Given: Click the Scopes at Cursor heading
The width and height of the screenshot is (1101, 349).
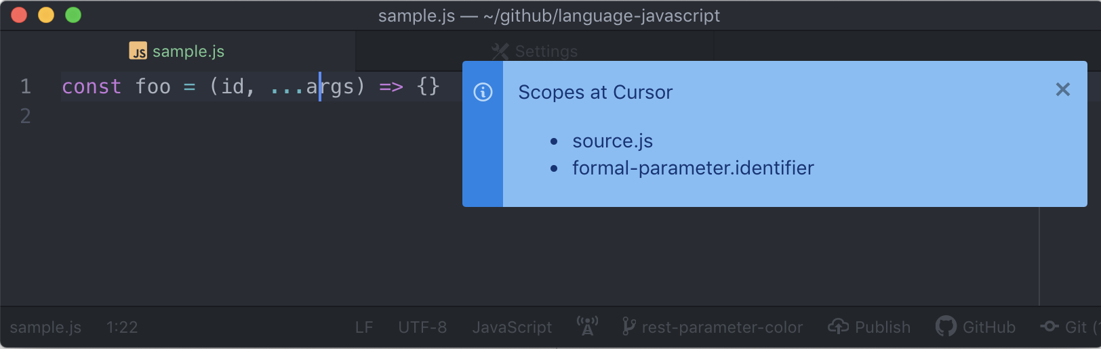Looking at the screenshot, I should point(595,92).
